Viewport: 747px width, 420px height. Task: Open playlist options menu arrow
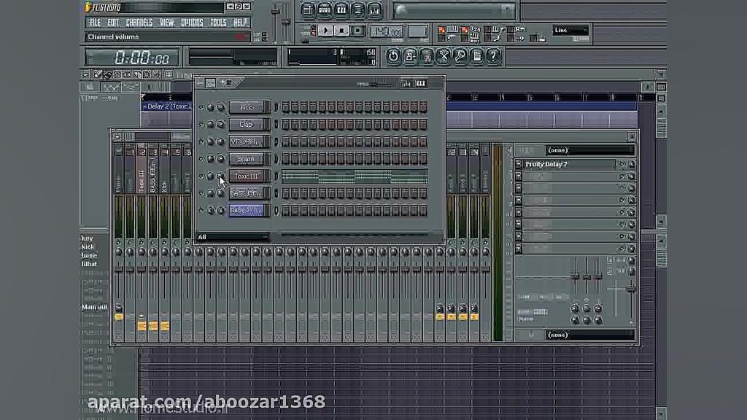(x=85, y=75)
